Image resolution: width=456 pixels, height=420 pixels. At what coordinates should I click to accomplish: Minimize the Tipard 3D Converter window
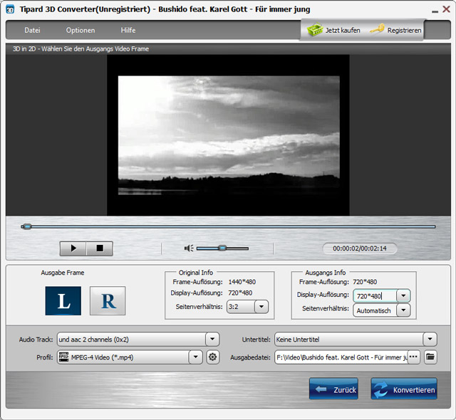435,11
